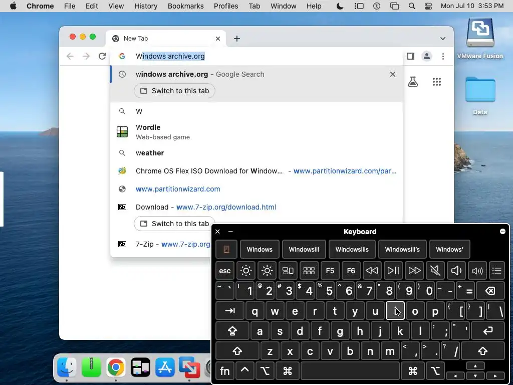Toggle the fn key

pyautogui.click(x=225, y=371)
